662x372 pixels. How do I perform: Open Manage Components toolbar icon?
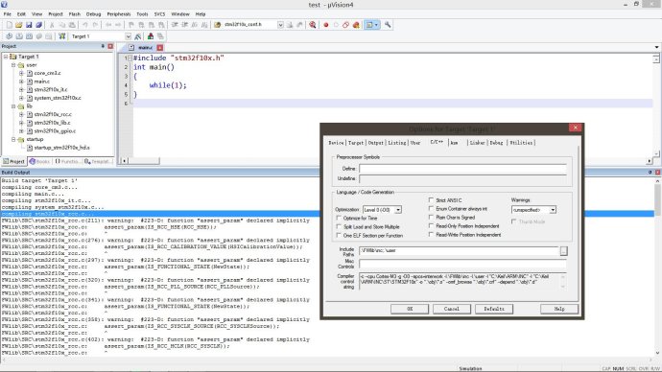pyautogui.click(x=151, y=36)
